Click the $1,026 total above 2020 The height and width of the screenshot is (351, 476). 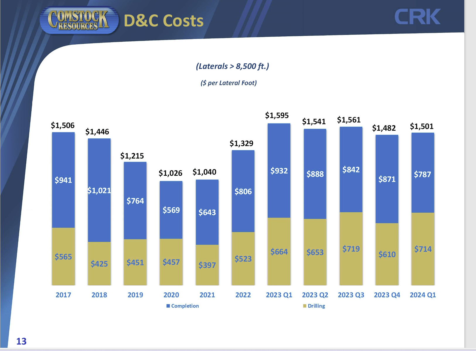(x=171, y=173)
